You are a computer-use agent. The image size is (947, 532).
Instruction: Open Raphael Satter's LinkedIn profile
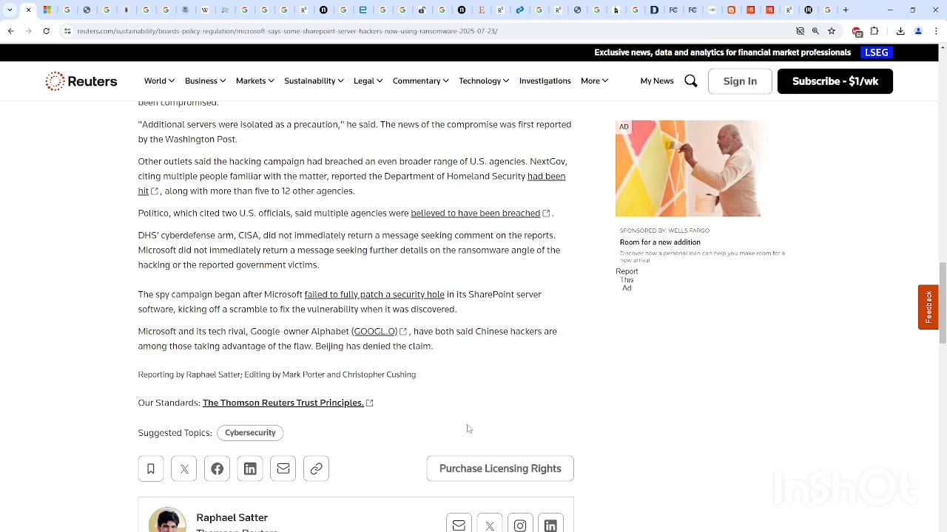pyautogui.click(x=550, y=525)
